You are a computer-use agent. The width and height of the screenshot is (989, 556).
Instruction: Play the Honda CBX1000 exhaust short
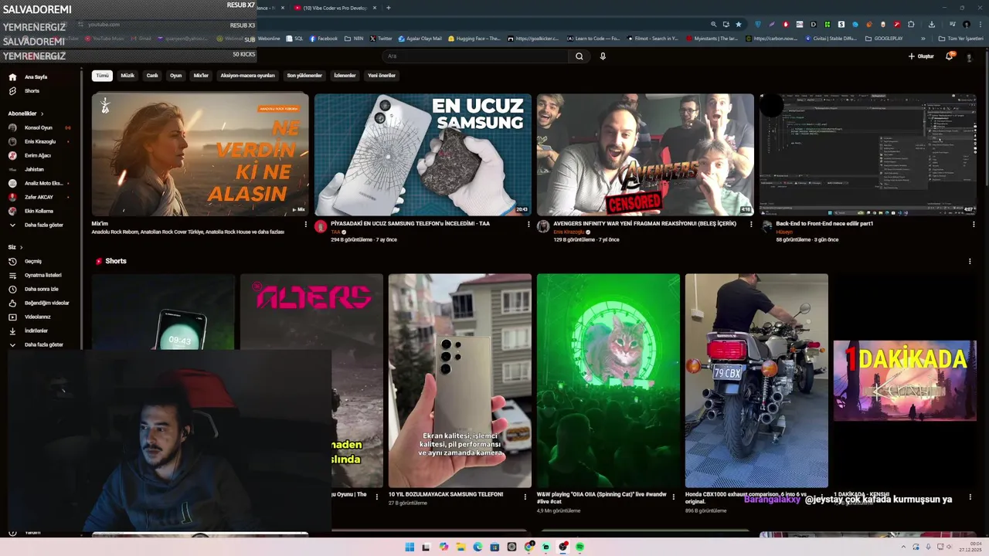tap(756, 381)
